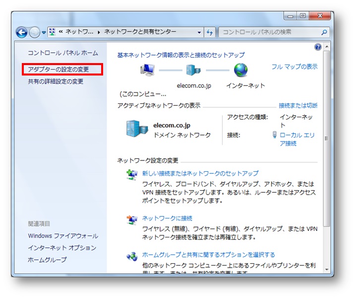Open 共有の詳細設定の変更
This screenshot has height=298, width=355.
[56, 81]
